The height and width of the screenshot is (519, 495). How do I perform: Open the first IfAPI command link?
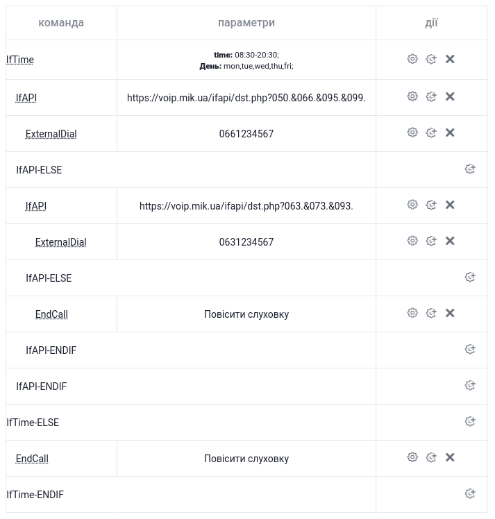[x=26, y=98]
